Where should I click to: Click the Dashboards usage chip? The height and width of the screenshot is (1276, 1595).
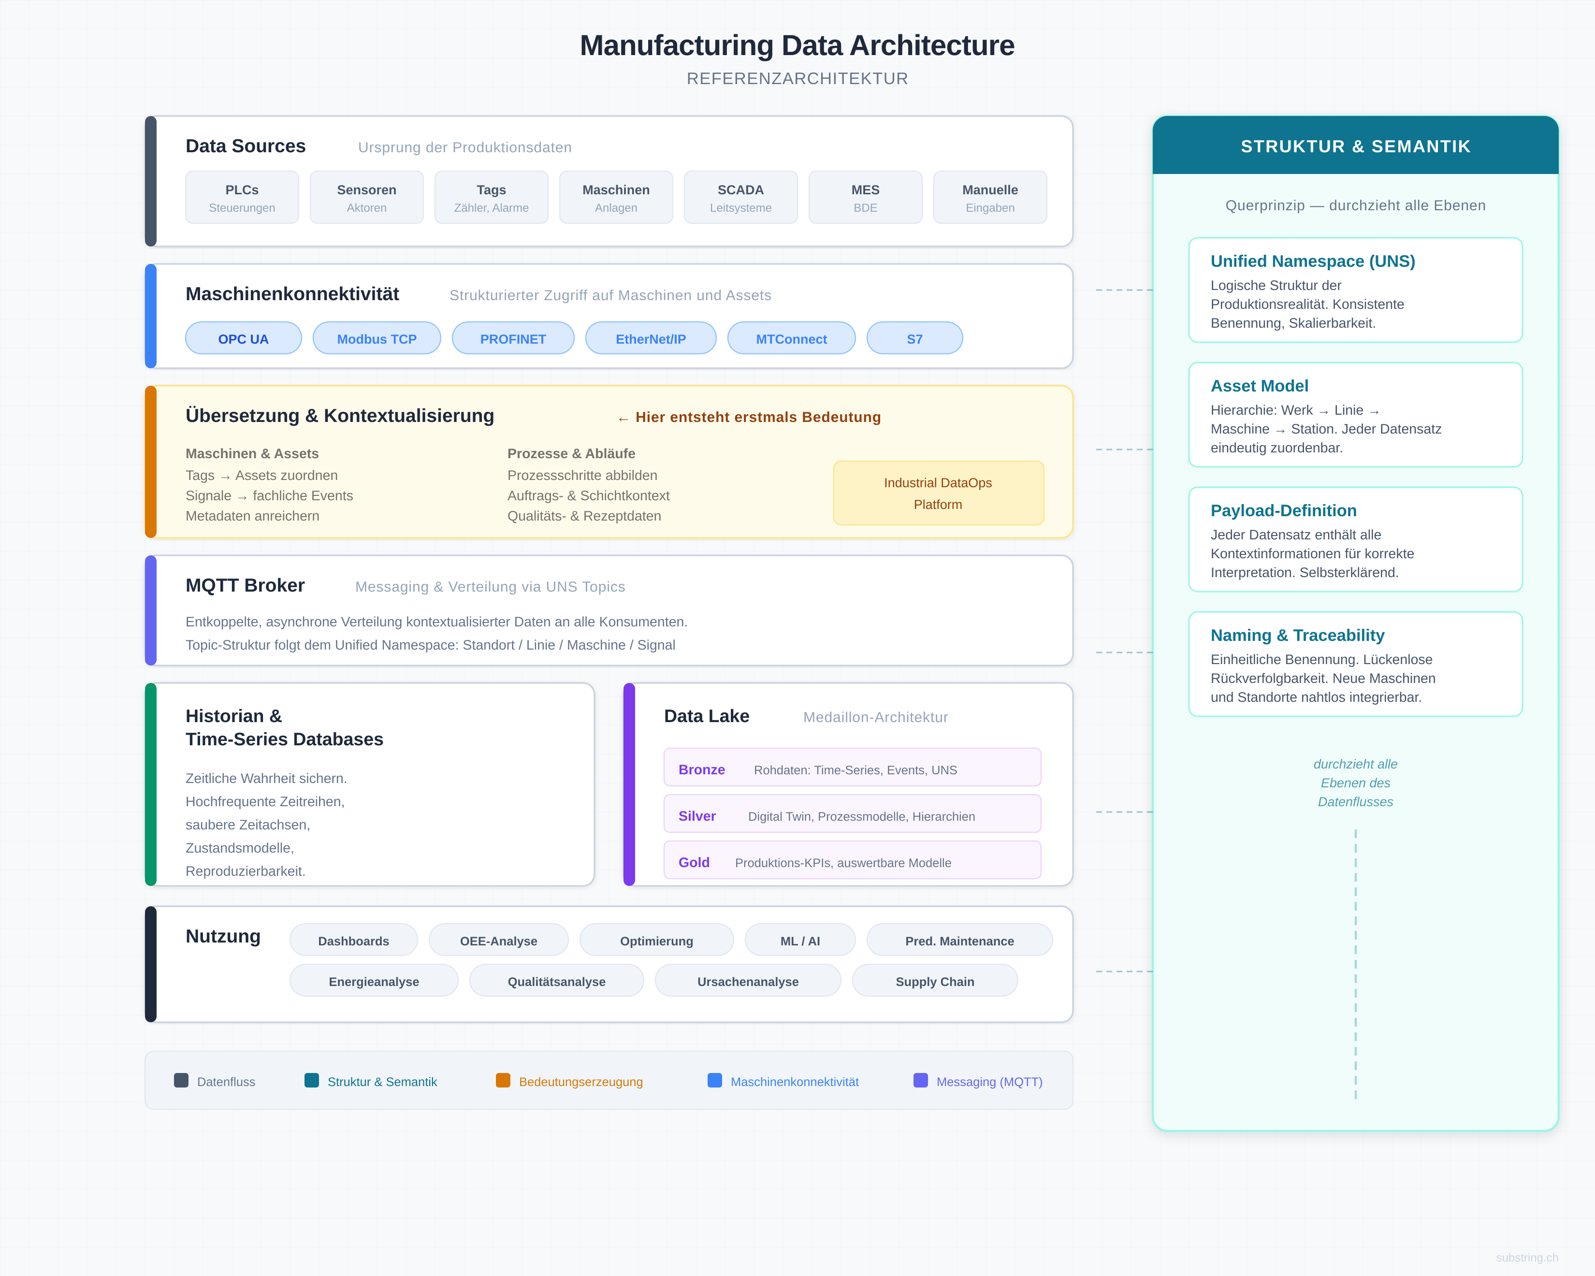click(353, 941)
